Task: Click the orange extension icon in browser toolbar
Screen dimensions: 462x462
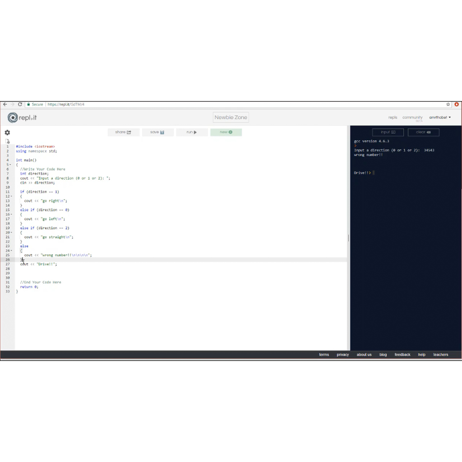Action: click(x=456, y=104)
